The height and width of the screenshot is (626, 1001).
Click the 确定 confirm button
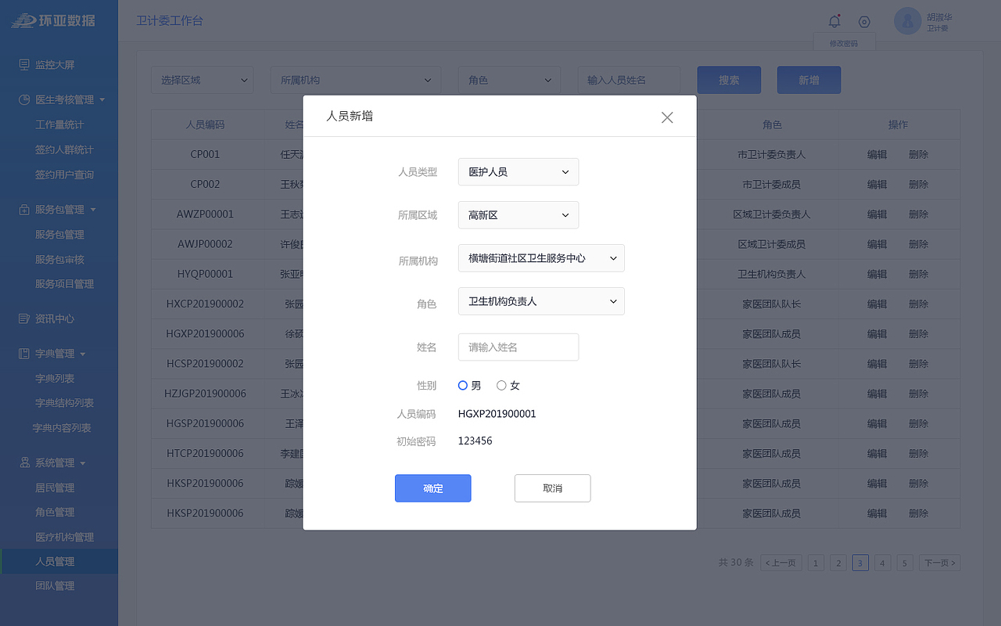432,487
